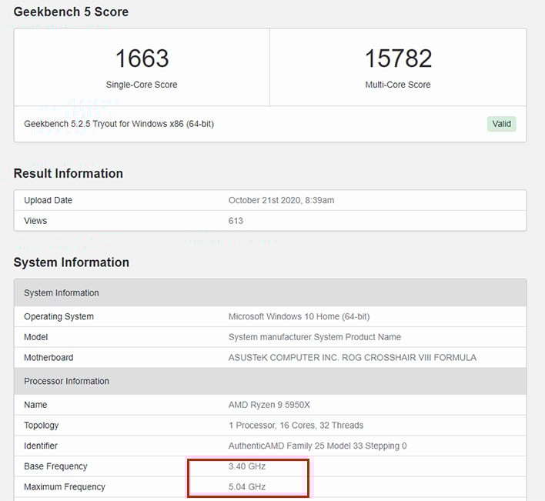Screen dimensions: 545x501
Task: Click the Valid badge
Action: pyautogui.click(x=501, y=124)
